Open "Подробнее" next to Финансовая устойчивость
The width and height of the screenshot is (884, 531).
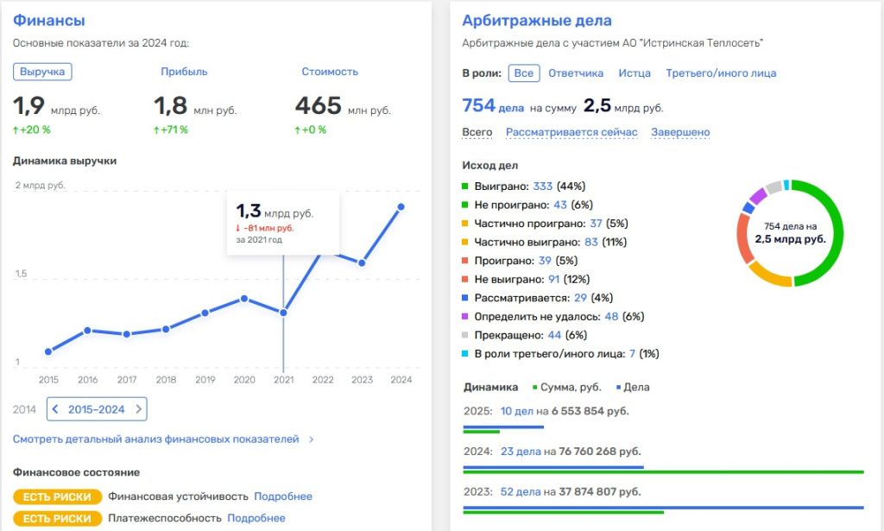[x=283, y=496]
